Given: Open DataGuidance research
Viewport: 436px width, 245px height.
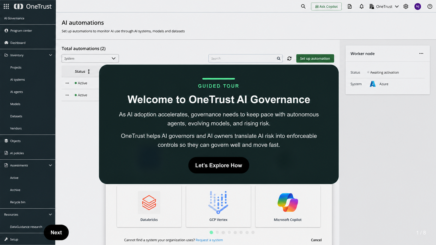Looking at the screenshot, I should click(26, 227).
